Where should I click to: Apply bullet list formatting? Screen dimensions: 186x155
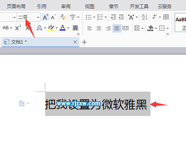tap(89, 17)
